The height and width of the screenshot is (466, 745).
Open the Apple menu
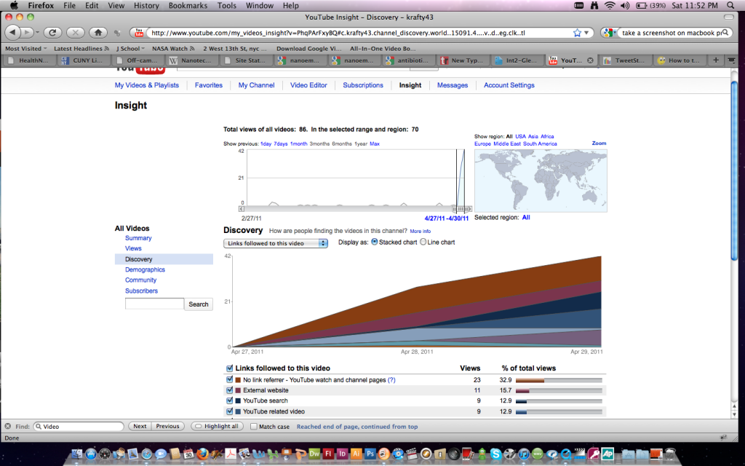pyautogui.click(x=14, y=5)
